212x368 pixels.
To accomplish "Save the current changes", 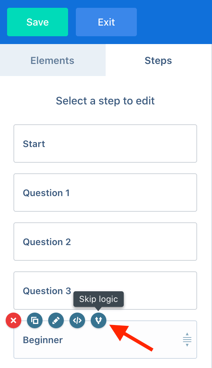I will (38, 22).
